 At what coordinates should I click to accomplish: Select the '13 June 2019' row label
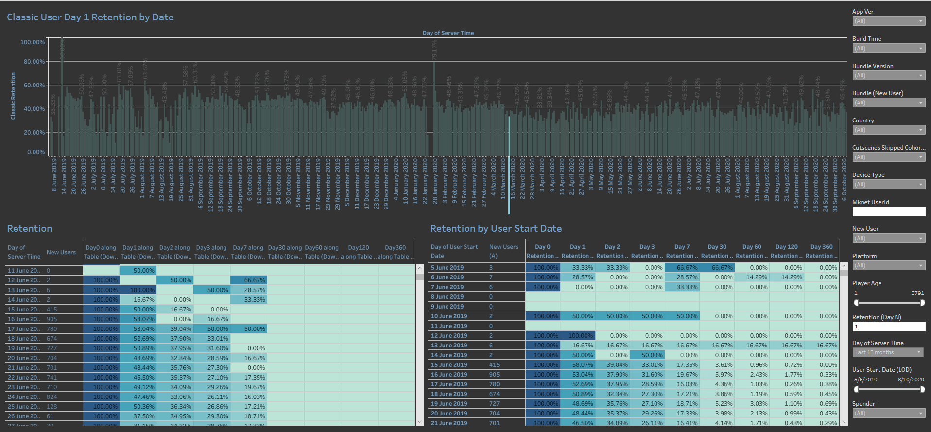click(449, 345)
